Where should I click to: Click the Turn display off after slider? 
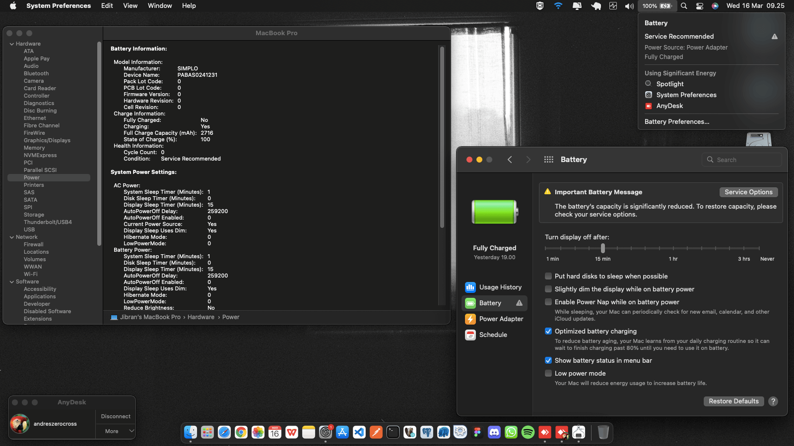pyautogui.click(x=602, y=248)
